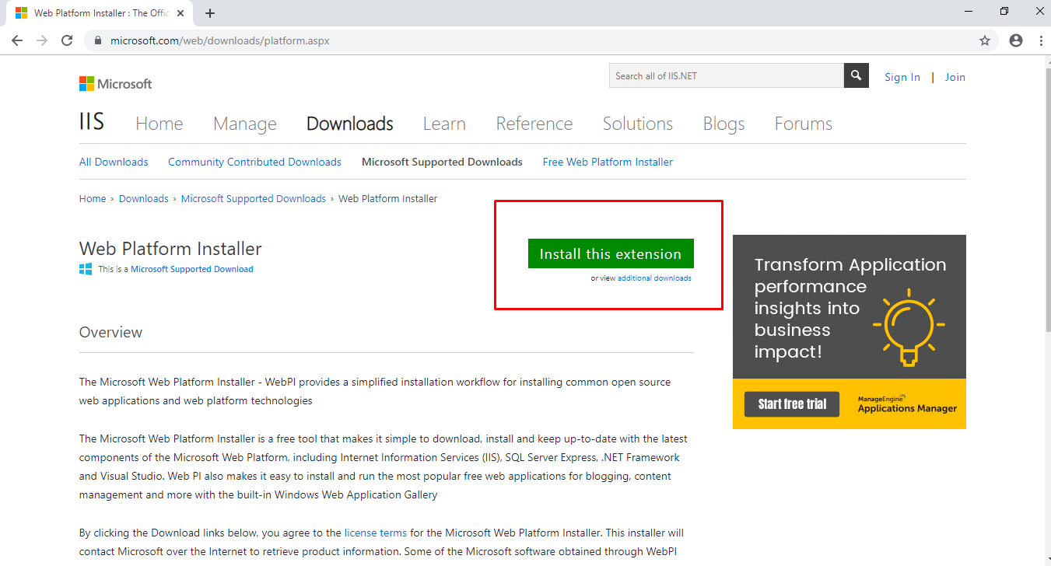Open the Chrome three-dot menu
The image size is (1051, 566).
coord(1041,40)
